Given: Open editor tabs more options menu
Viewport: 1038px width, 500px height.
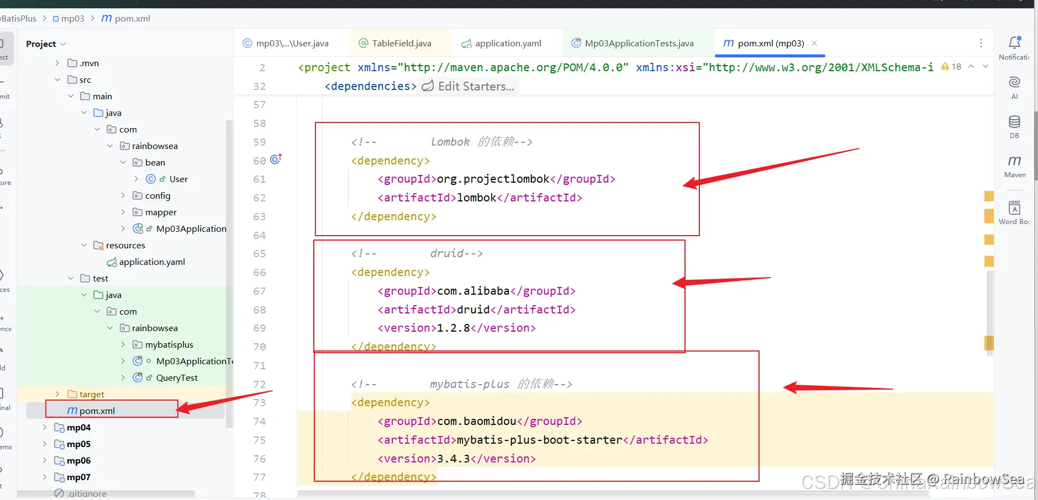Looking at the screenshot, I should [x=981, y=43].
